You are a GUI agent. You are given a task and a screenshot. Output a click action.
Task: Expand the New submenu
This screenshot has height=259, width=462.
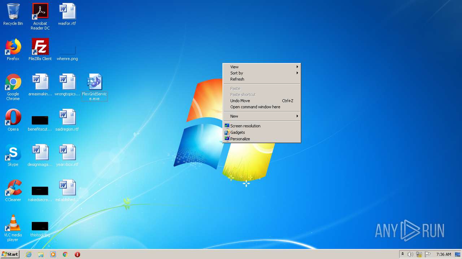(x=262, y=116)
